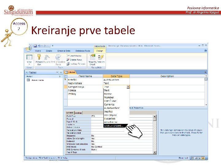Click Delete Rows in ribbon
This screenshot has width=221, height=166.
tap(74, 60)
